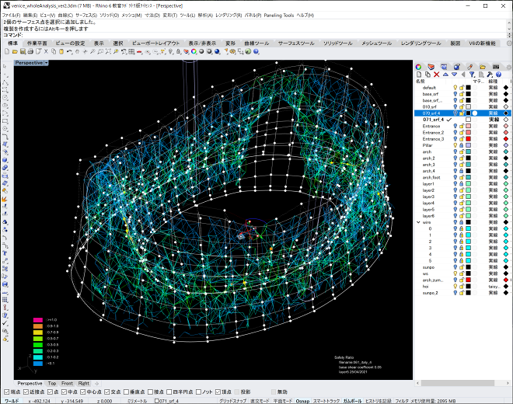The image size is (513, 404).
Task: Click the arch layer teal color swatch
Action: [468, 152]
